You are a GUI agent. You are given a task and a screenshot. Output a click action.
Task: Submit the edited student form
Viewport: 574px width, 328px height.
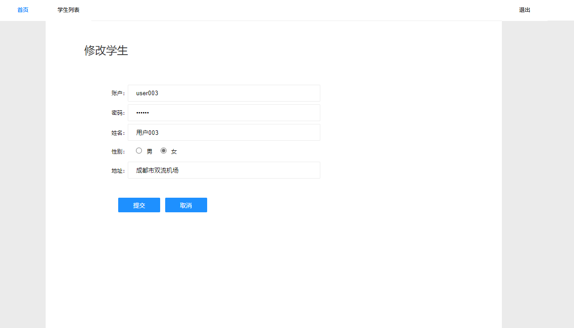click(139, 205)
